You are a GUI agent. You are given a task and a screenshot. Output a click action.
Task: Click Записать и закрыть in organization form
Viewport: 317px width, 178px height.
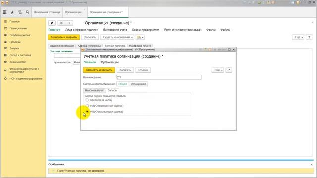click(64, 37)
